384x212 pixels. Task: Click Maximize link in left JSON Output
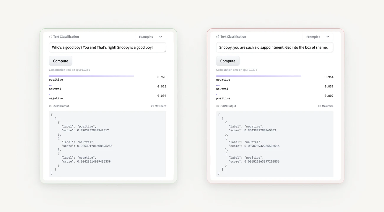coord(159,106)
